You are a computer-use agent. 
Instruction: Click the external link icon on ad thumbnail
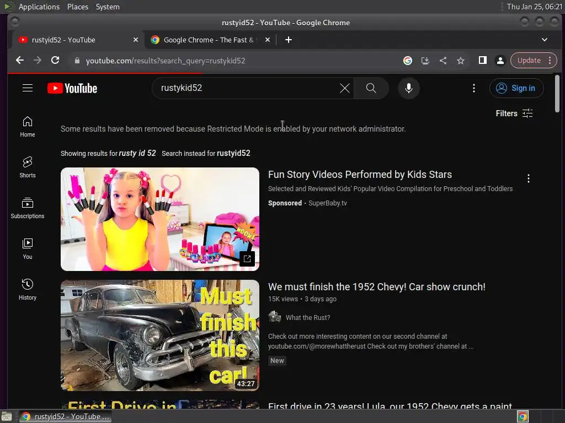pyautogui.click(x=247, y=259)
